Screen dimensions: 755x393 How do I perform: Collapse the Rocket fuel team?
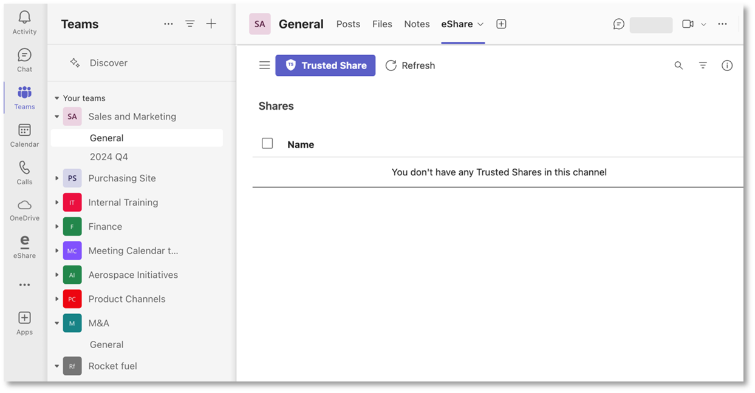57,366
